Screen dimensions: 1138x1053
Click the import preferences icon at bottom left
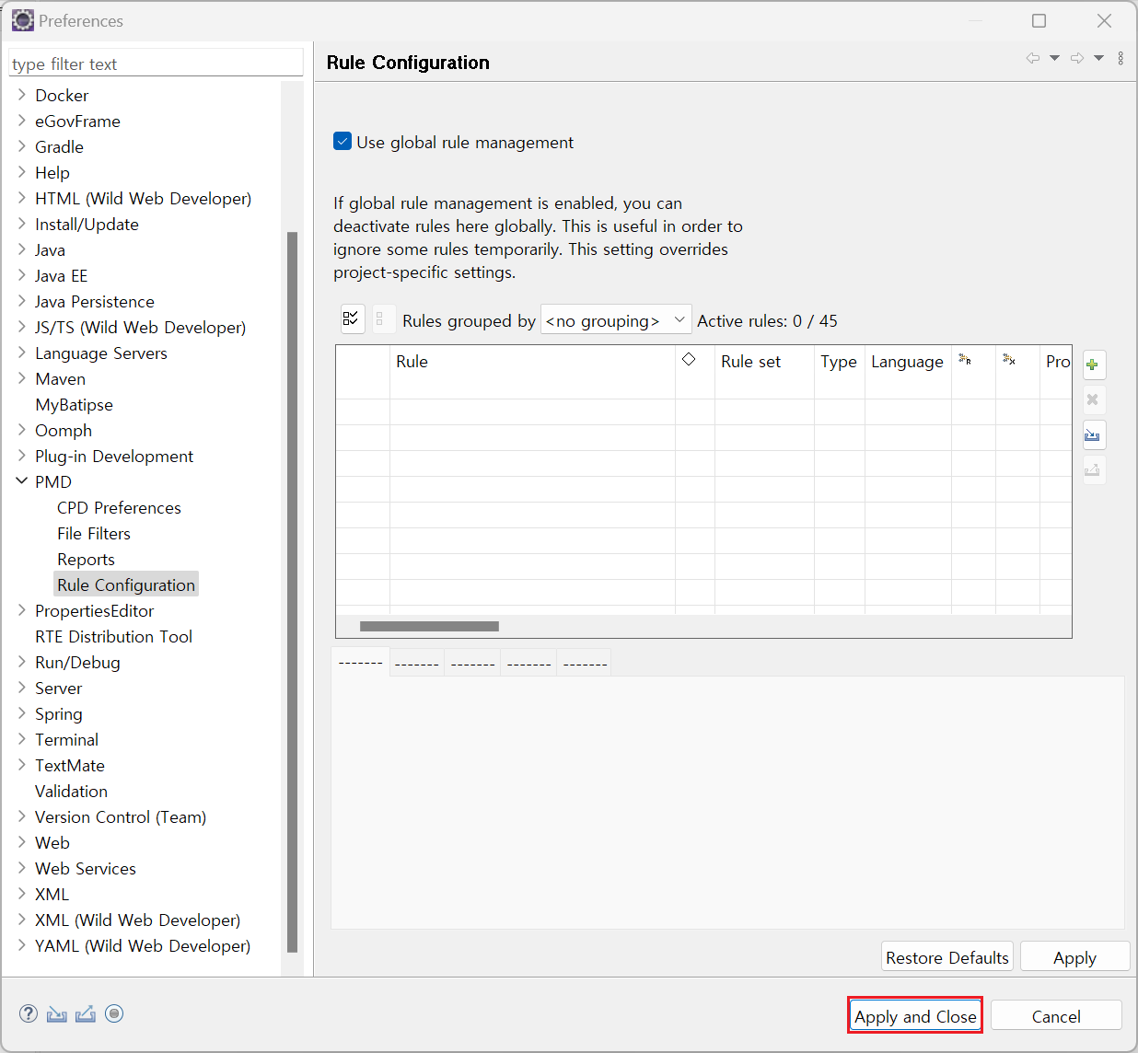pyautogui.click(x=57, y=1013)
